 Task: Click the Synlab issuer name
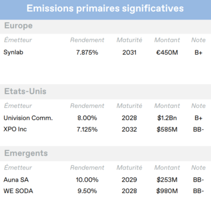(x=13, y=52)
